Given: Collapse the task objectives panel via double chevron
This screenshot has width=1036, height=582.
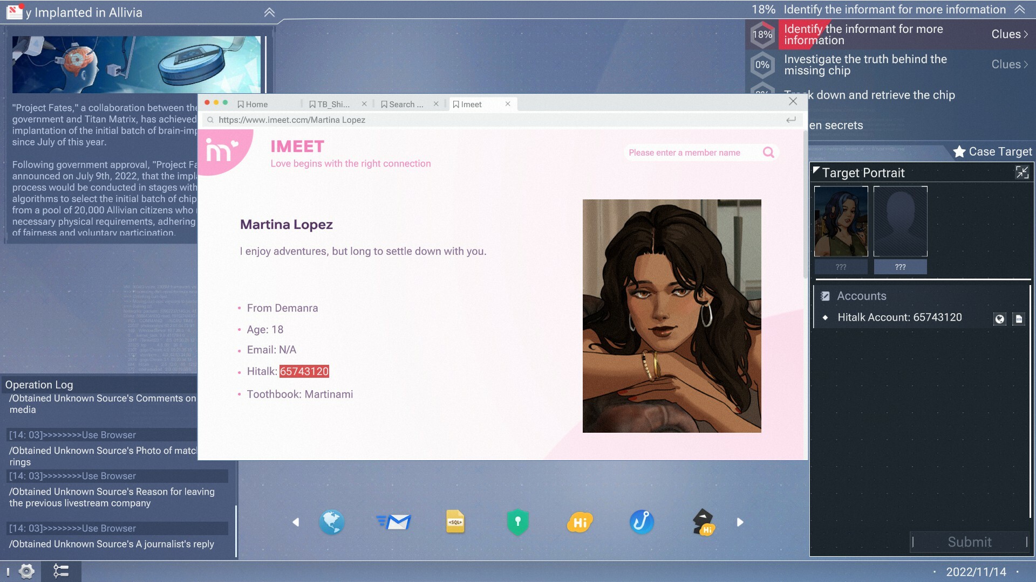Looking at the screenshot, I should [1019, 9].
